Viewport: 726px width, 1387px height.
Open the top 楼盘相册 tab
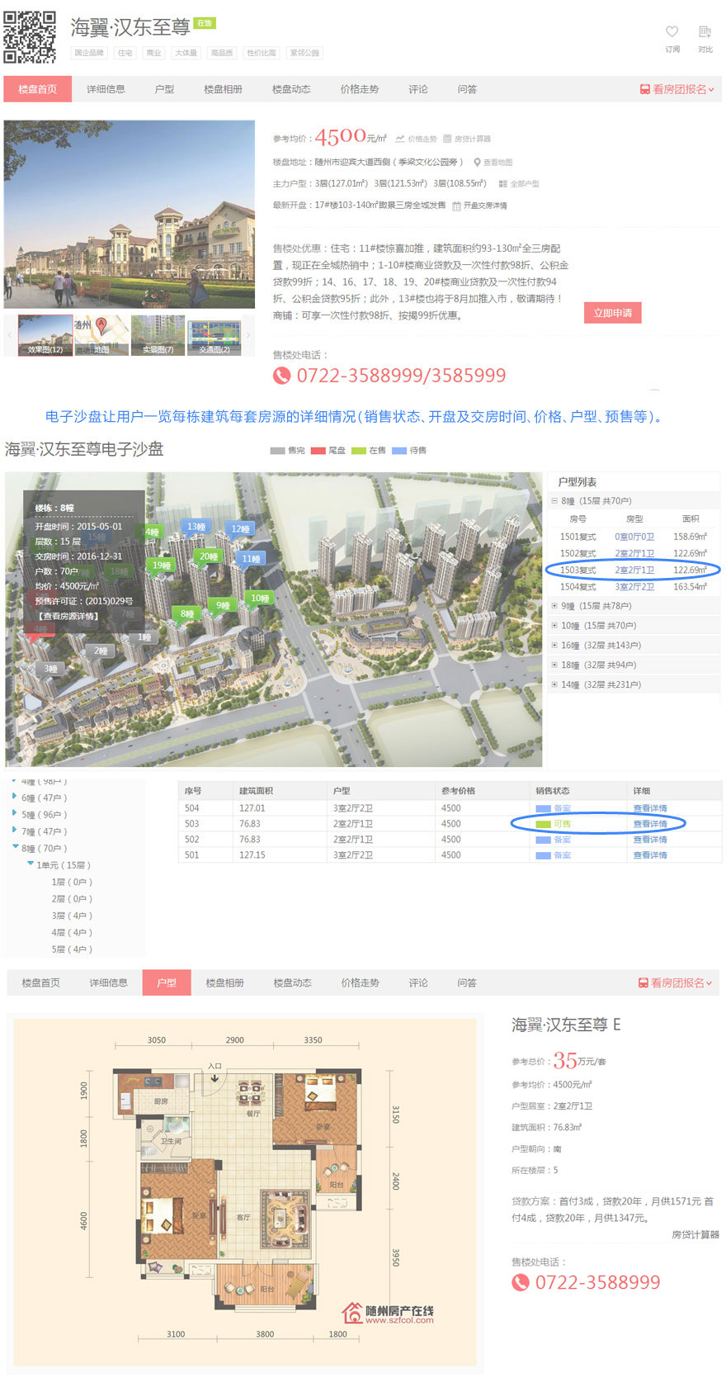pyautogui.click(x=223, y=89)
